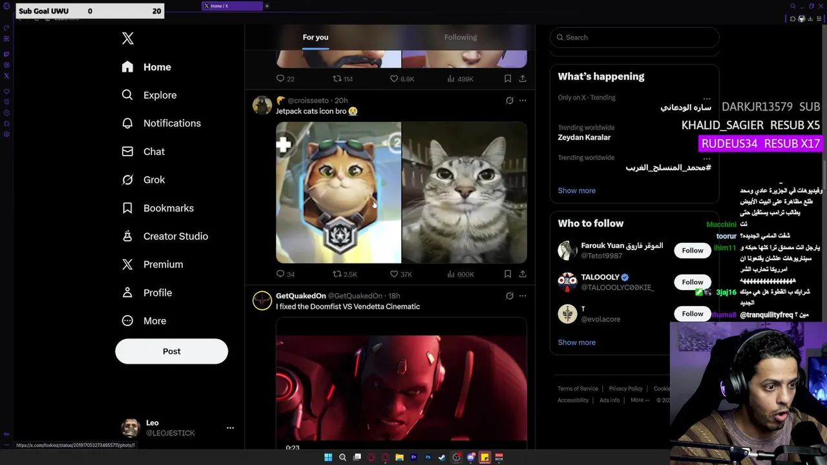Click Grok icon on GetQuakedOn post
Image resolution: width=827 pixels, height=465 pixels.
[x=509, y=296]
